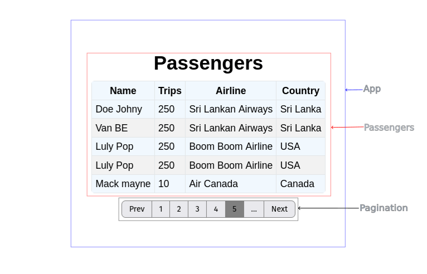Image resolution: width=427 pixels, height=274 pixels.
Task: Click the Pagination annotation label
Action: 384,208
